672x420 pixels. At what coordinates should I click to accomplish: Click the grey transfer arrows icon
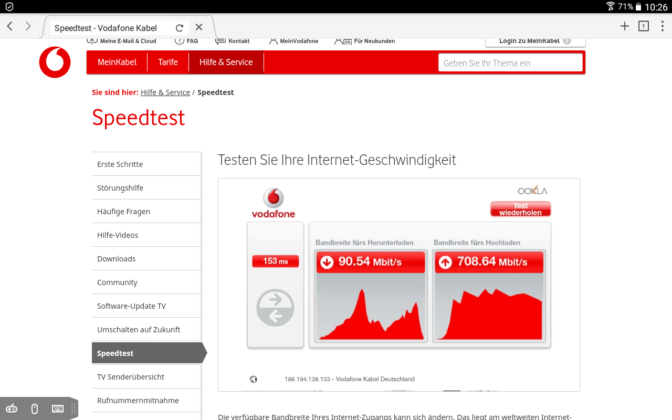[276, 308]
